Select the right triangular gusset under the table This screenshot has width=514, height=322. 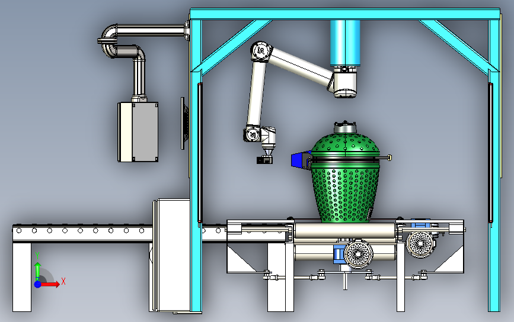point(451,261)
